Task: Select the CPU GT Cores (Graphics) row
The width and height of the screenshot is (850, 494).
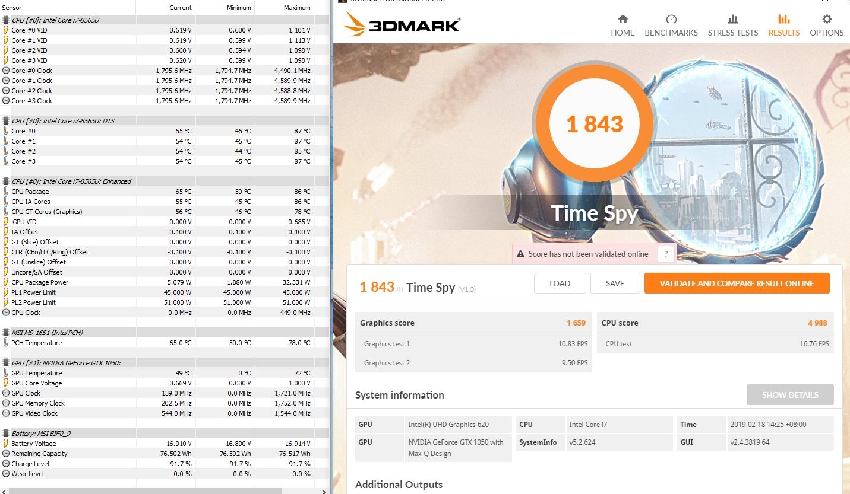Action: (x=165, y=211)
